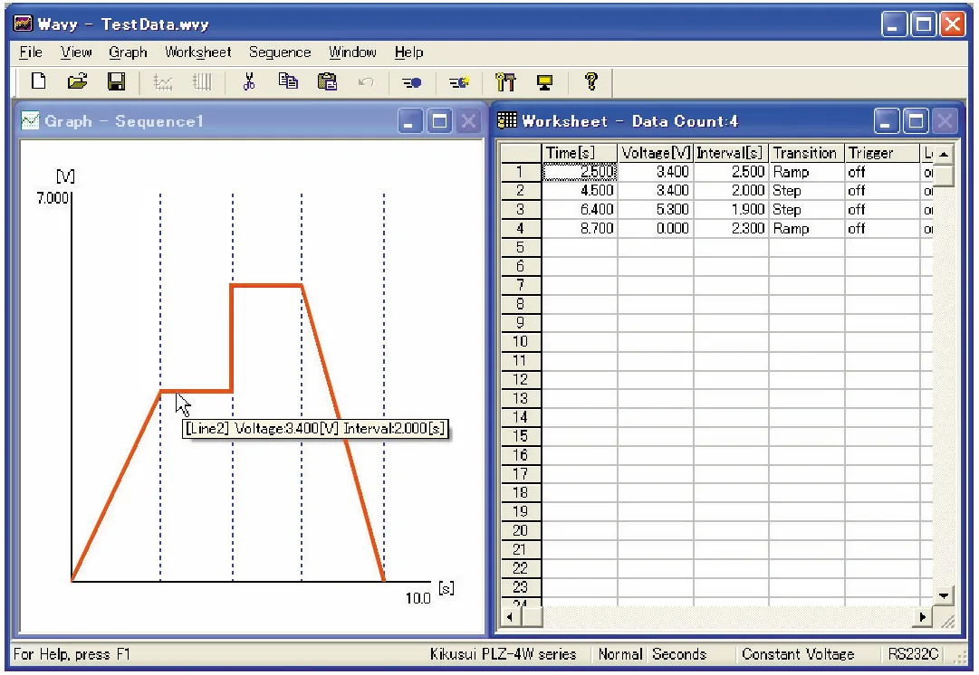Create a new Wavy sequence file
The height and width of the screenshot is (675, 979).
coord(38,81)
